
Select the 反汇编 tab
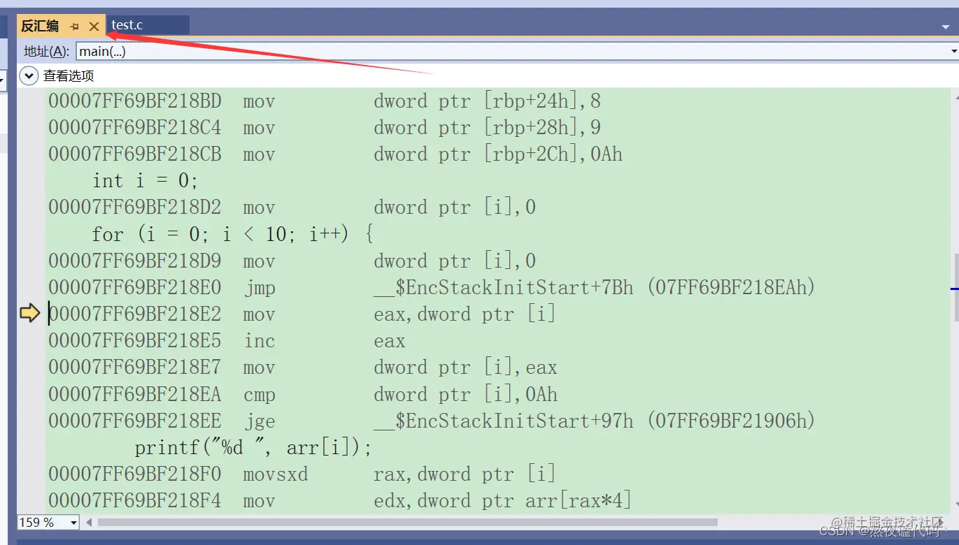point(40,27)
